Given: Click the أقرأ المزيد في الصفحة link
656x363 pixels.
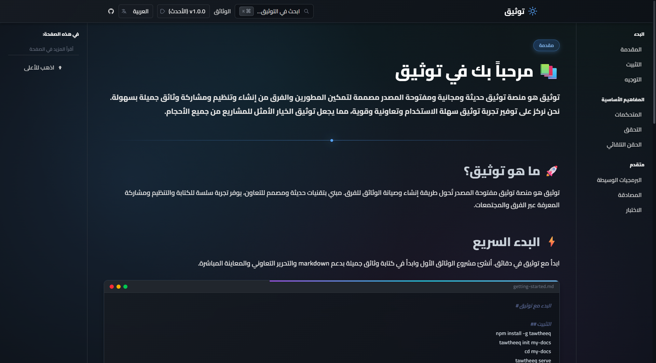Looking at the screenshot, I should coord(51,49).
